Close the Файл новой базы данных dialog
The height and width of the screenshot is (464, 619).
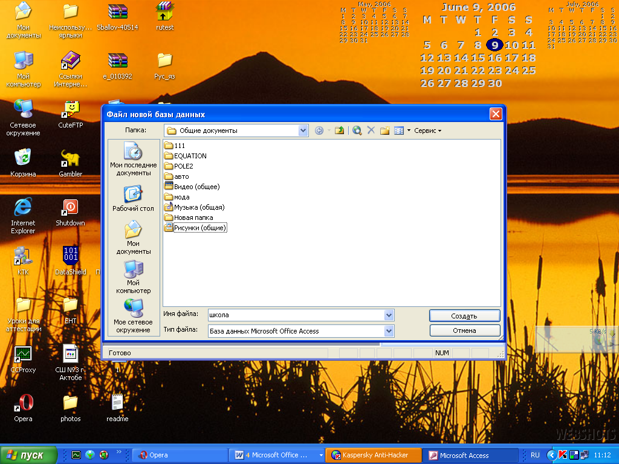click(x=496, y=114)
